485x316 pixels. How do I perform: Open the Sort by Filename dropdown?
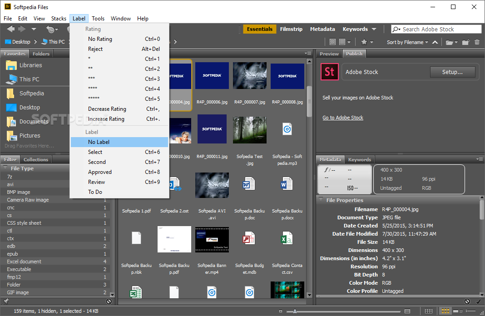point(407,42)
